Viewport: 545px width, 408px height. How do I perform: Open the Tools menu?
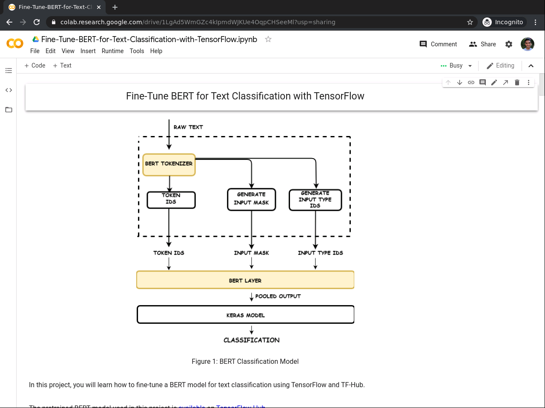(137, 51)
